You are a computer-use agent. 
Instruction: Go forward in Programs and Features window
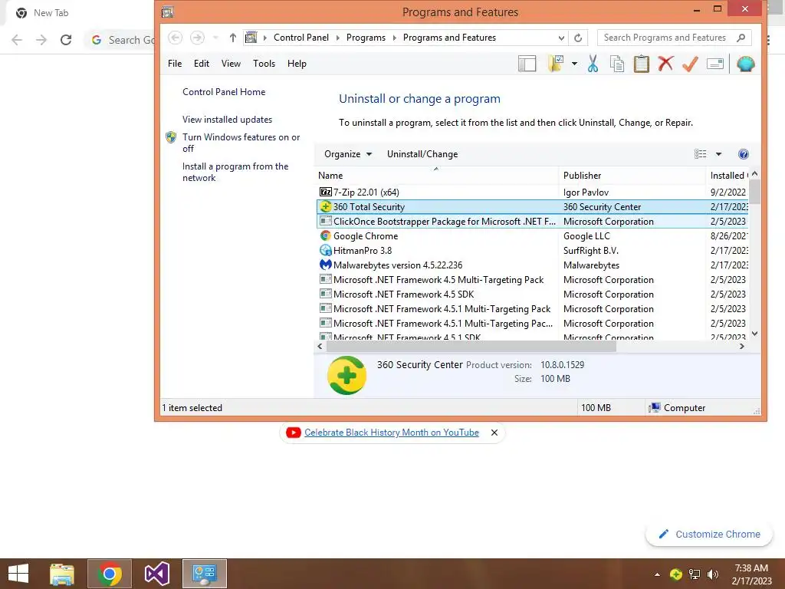point(197,38)
